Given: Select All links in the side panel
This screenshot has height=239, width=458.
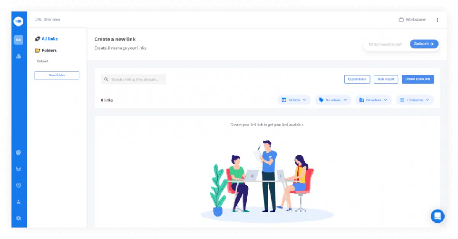Looking at the screenshot, I should [x=47, y=39].
